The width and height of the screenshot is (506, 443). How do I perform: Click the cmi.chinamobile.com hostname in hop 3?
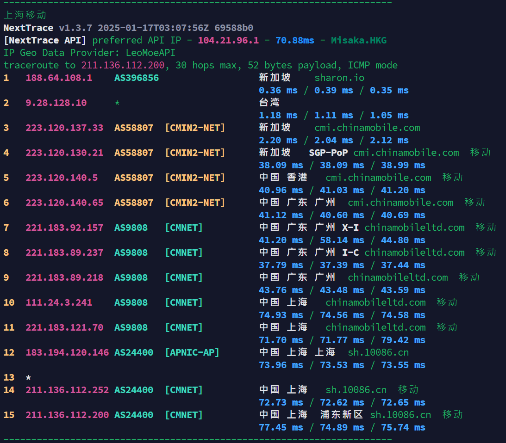(x=367, y=128)
